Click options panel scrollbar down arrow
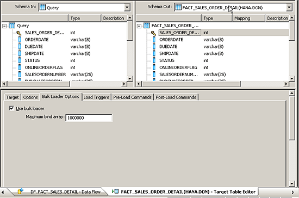The width and height of the screenshot is (299, 198). pyautogui.click(x=292, y=184)
